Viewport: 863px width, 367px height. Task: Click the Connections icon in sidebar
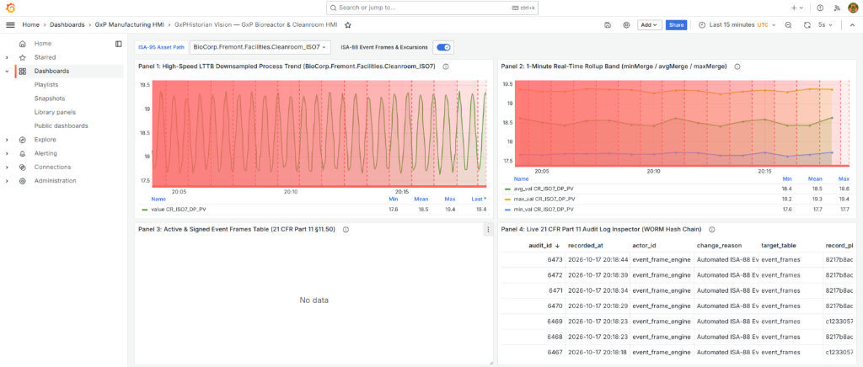pos(22,167)
